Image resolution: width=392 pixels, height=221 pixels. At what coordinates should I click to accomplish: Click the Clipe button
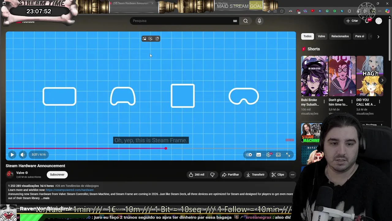point(278,175)
